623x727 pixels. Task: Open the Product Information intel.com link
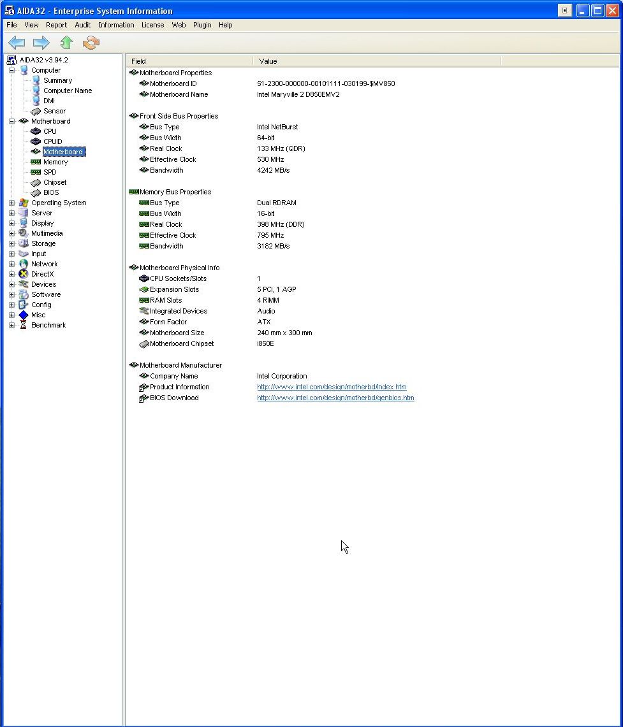pos(332,387)
